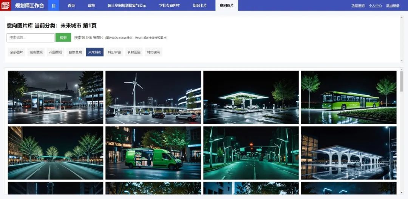Filter by 花园景观 category

[56, 52]
